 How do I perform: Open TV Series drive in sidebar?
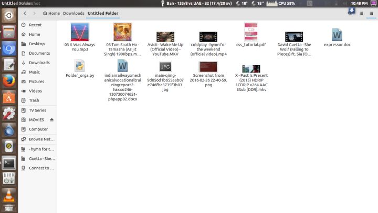click(x=38, y=110)
